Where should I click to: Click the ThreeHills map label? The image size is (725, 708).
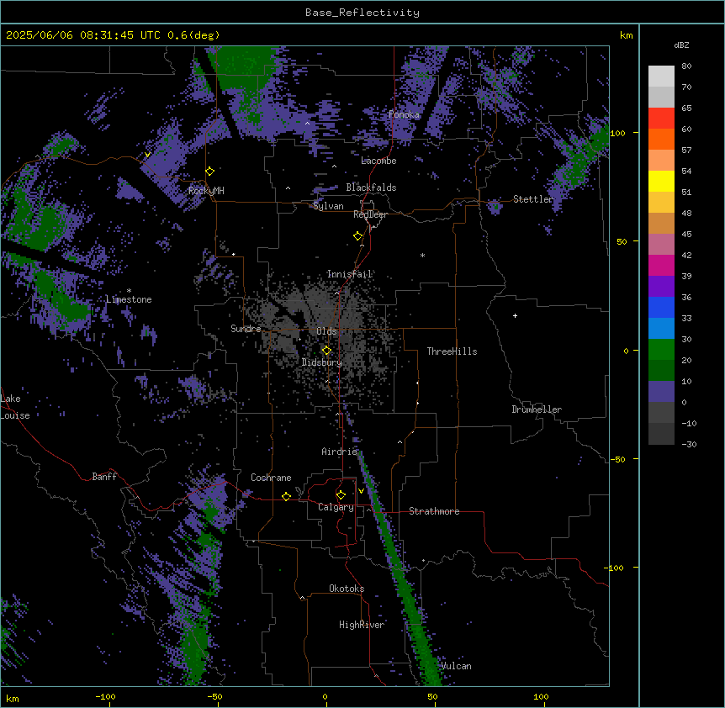pos(452,351)
